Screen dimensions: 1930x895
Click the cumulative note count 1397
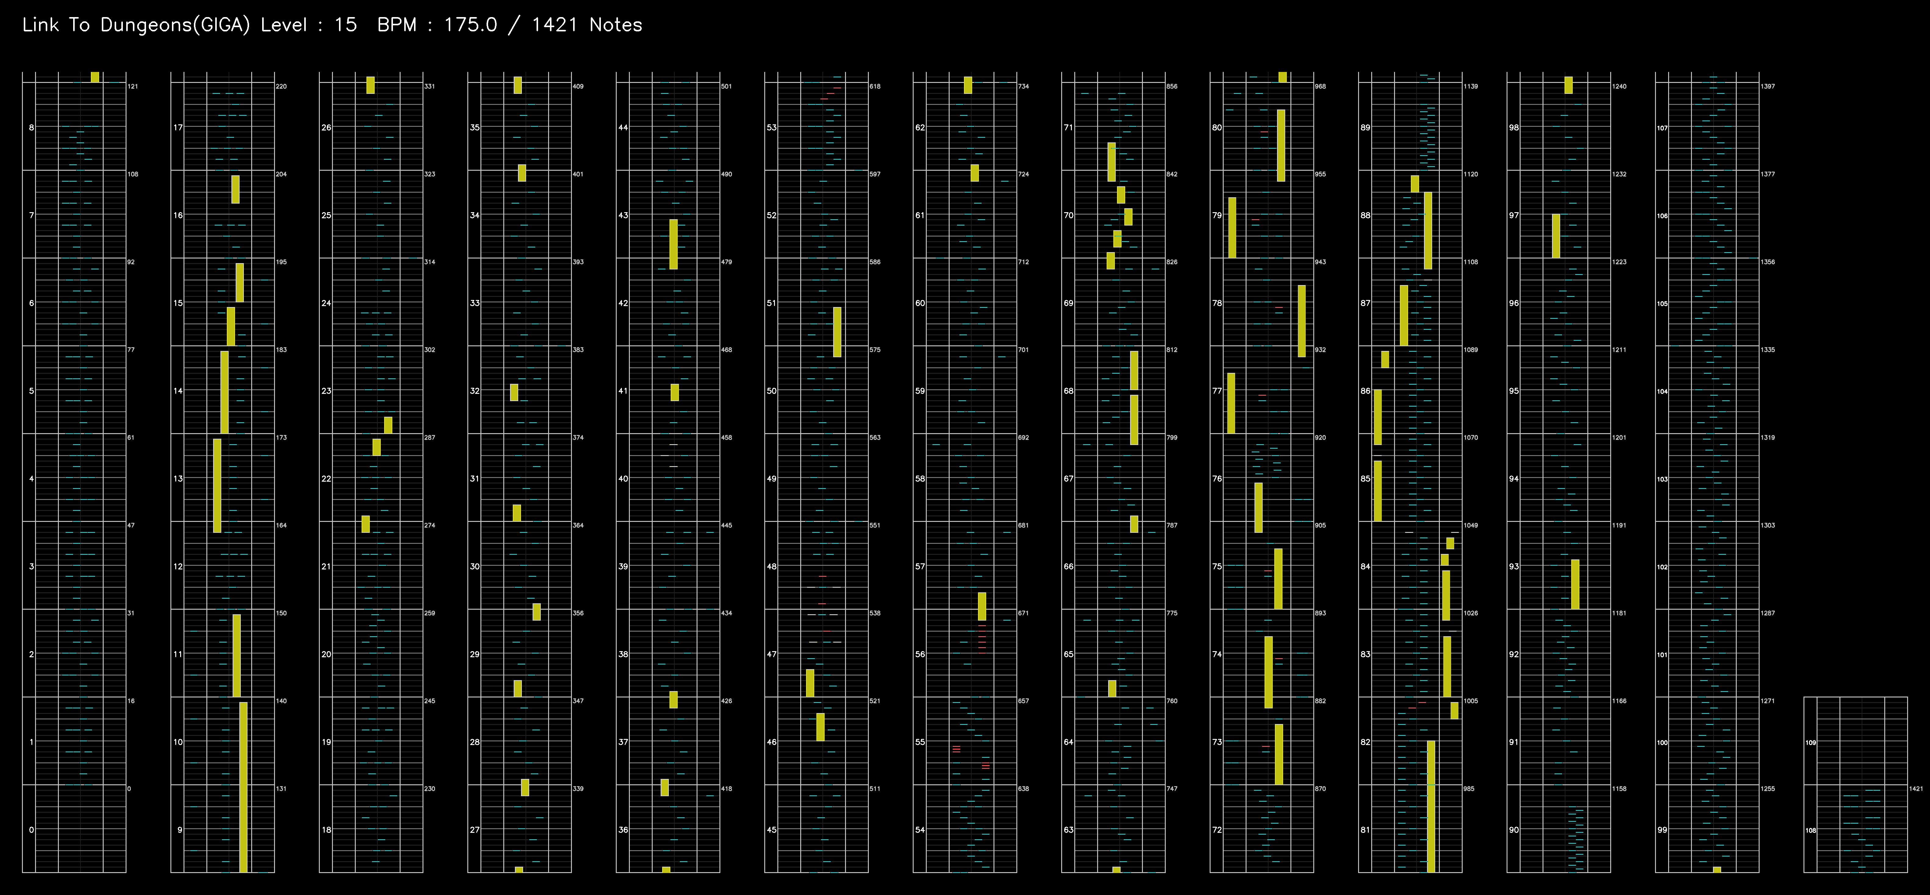[x=1768, y=87]
